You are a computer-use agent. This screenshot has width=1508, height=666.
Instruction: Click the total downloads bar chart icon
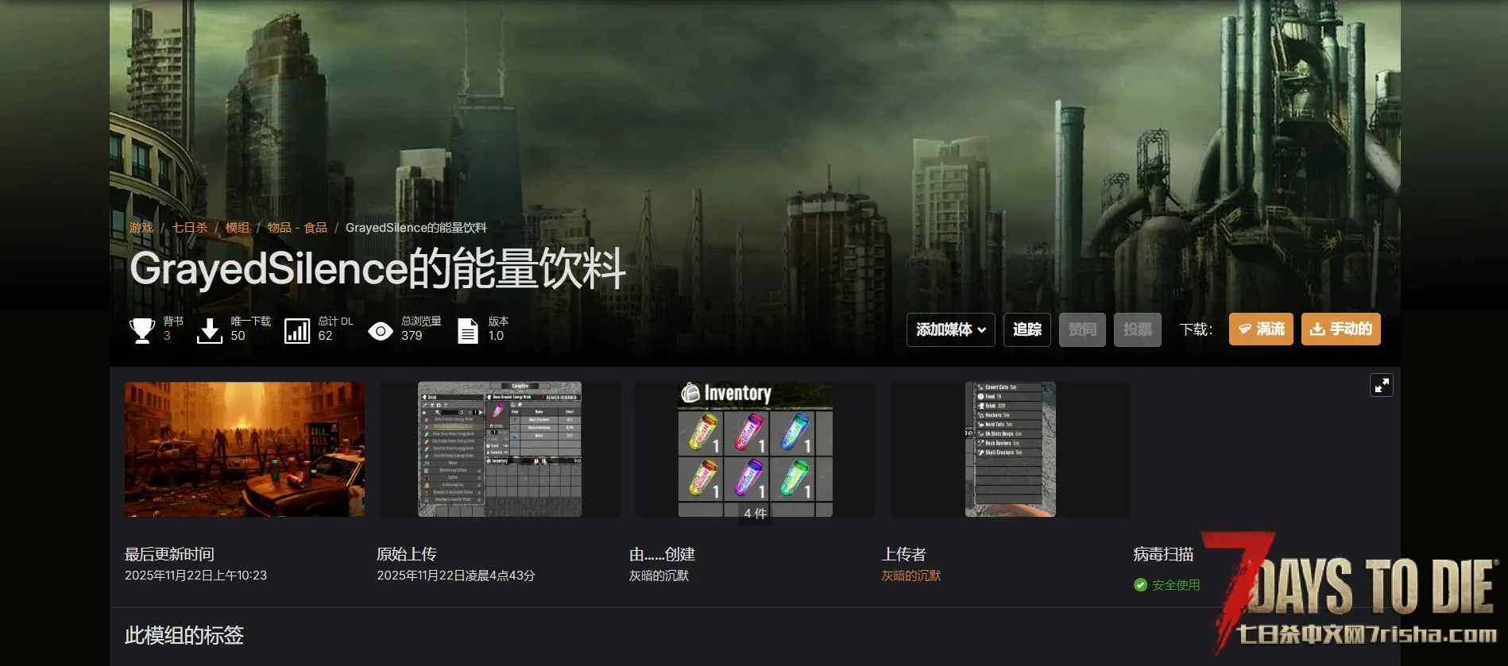(297, 330)
